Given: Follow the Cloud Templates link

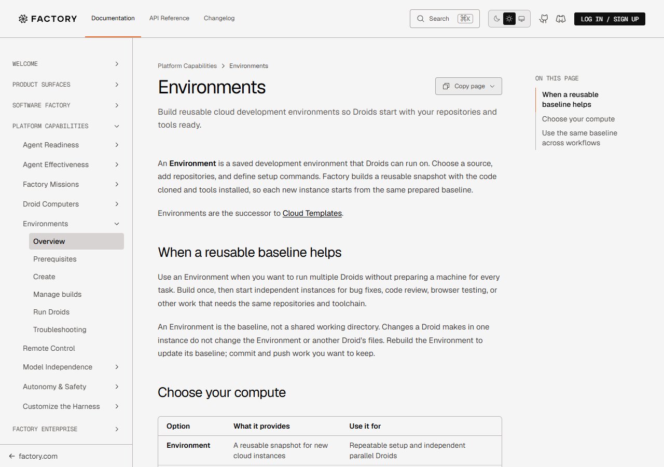Looking at the screenshot, I should [312, 213].
